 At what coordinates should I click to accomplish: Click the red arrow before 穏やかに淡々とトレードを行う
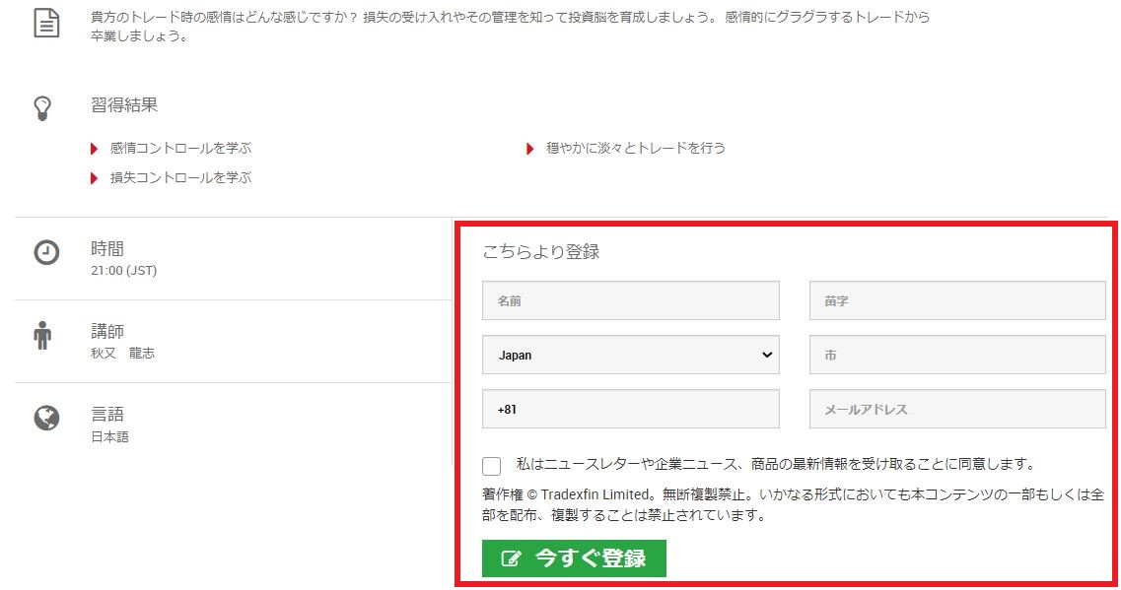coord(530,149)
